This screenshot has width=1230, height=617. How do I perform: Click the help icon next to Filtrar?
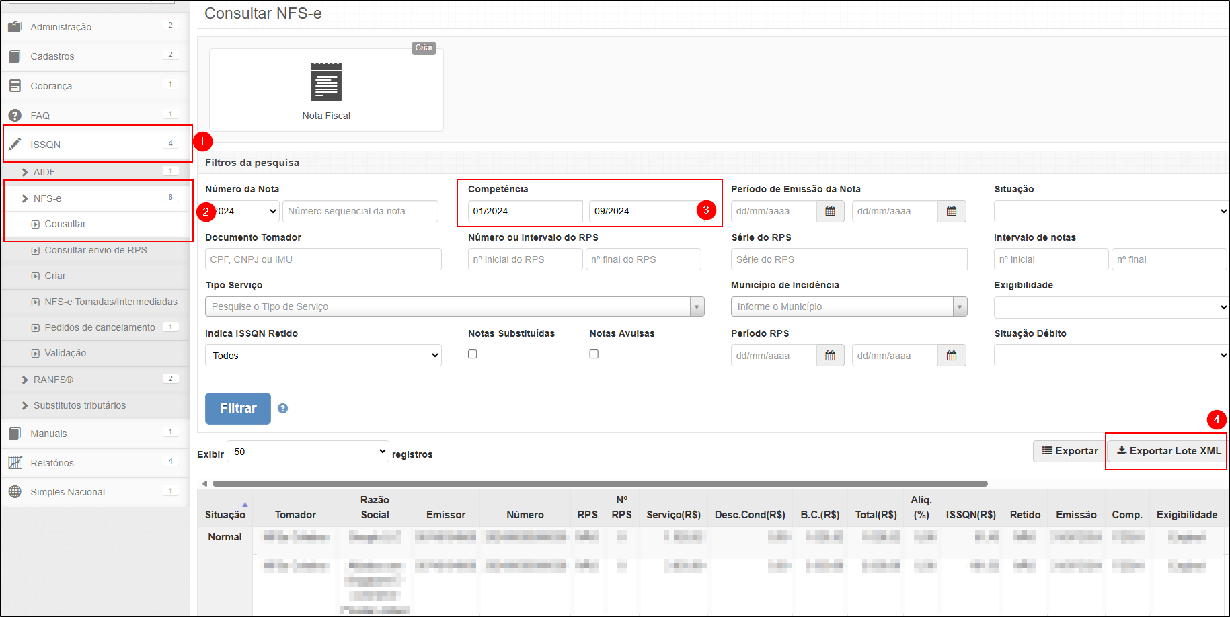point(283,408)
